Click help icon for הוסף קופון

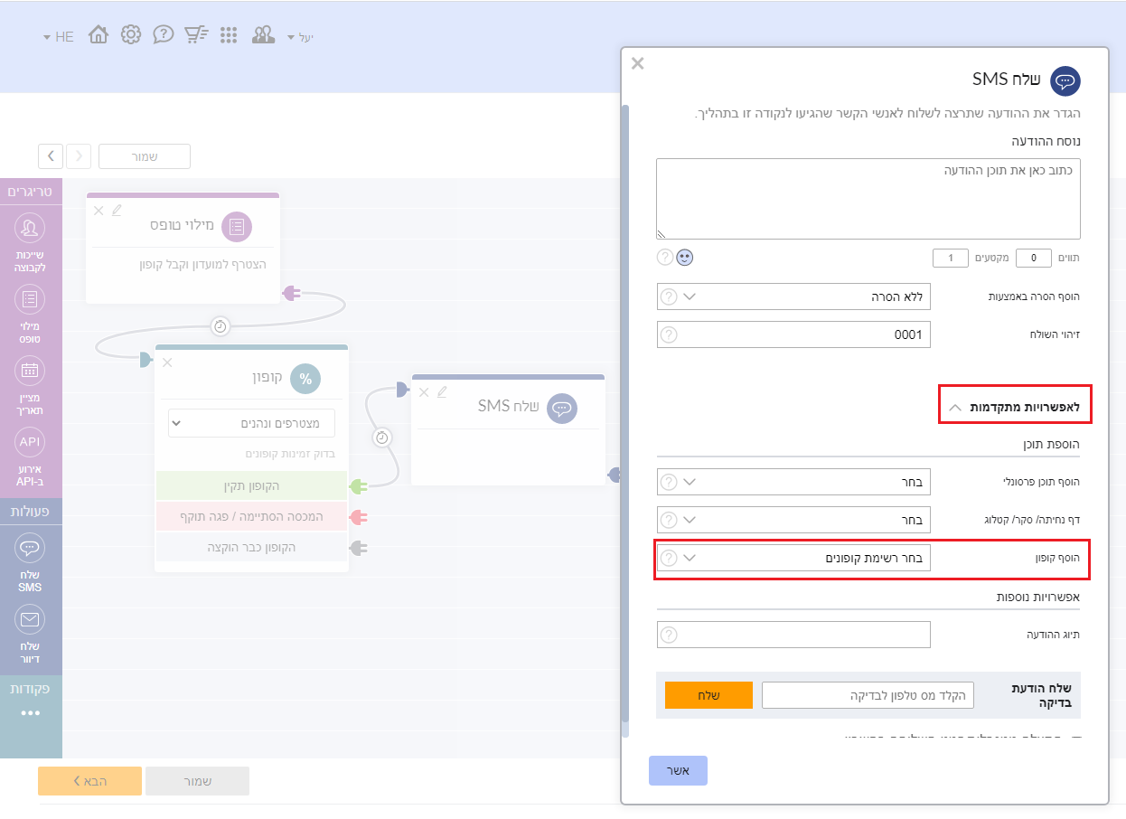click(669, 558)
